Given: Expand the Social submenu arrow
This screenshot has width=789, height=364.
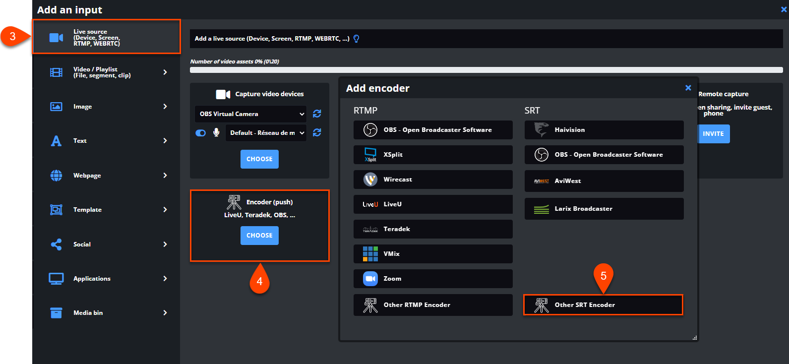Looking at the screenshot, I should 165,244.
